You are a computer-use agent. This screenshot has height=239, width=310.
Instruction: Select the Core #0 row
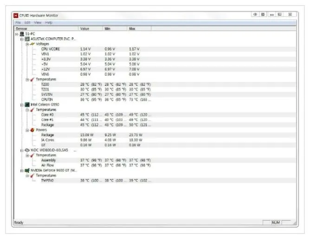click(x=168, y=115)
